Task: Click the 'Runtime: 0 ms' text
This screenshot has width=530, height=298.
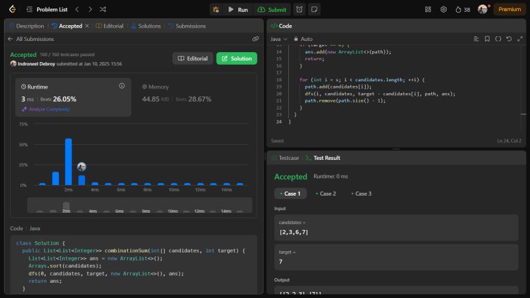Action: [331, 176]
